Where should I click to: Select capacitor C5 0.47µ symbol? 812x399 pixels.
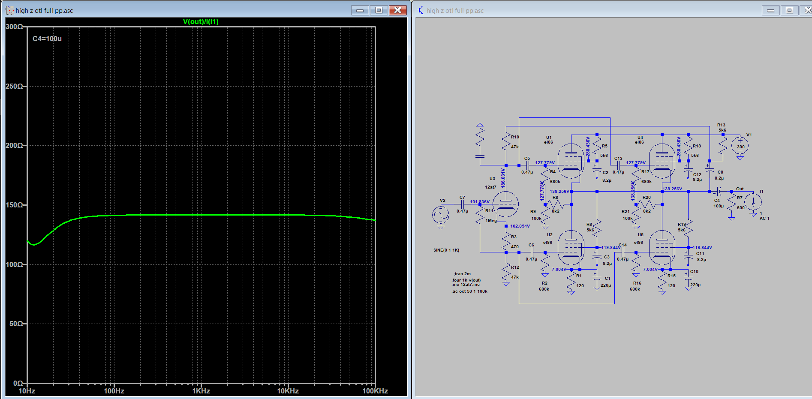click(x=527, y=165)
